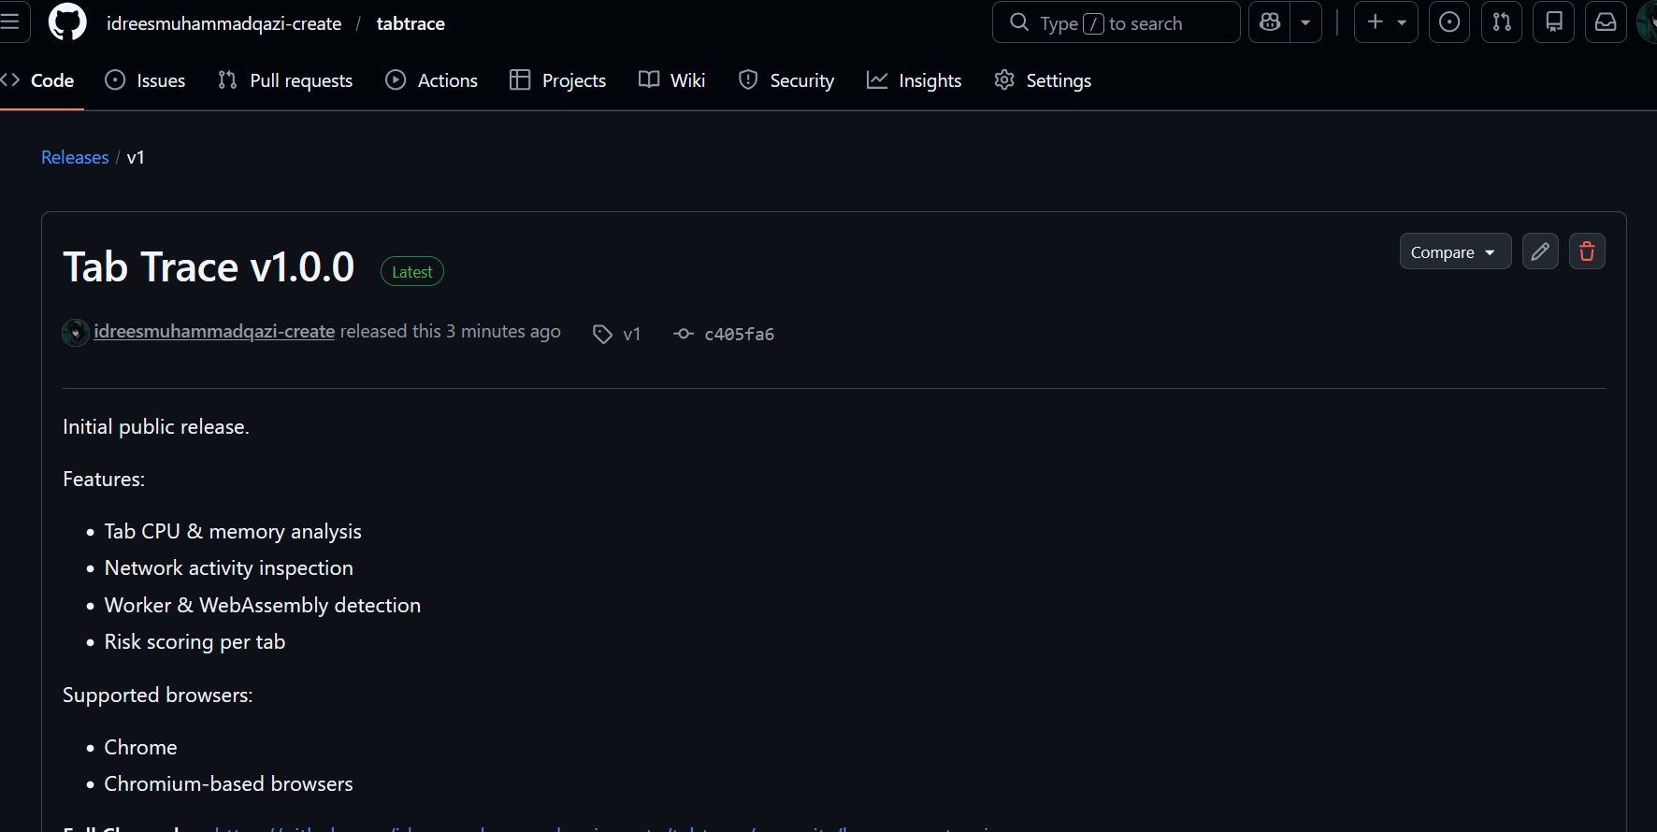Go to repository Settings tab
This screenshot has width=1657, height=832.
click(x=1043, y=80)
